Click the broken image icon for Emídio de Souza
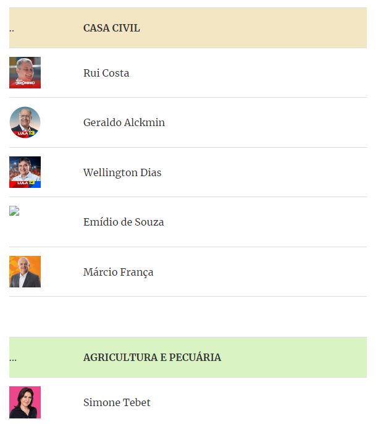Screen dimensions: 378x424 [x=14, y=211]
